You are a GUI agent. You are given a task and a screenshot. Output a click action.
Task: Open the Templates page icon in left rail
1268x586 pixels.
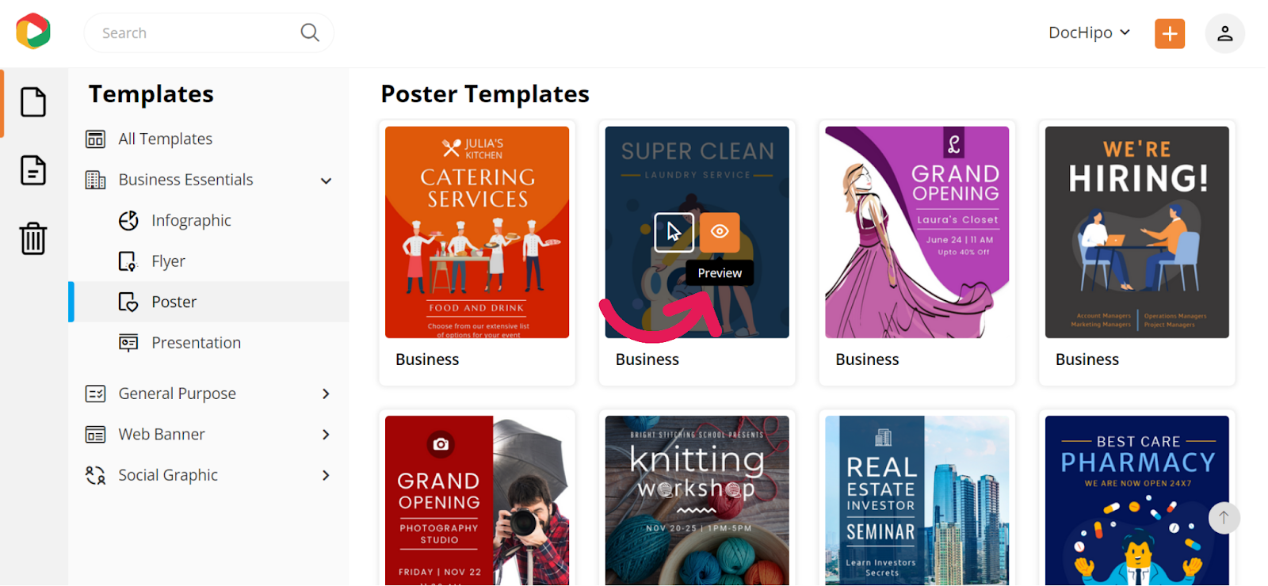click(33, 102)
